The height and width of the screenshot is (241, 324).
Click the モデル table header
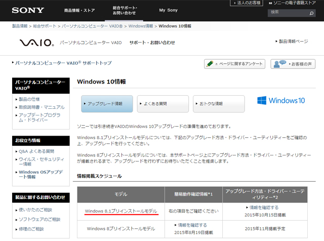(121, 194)
